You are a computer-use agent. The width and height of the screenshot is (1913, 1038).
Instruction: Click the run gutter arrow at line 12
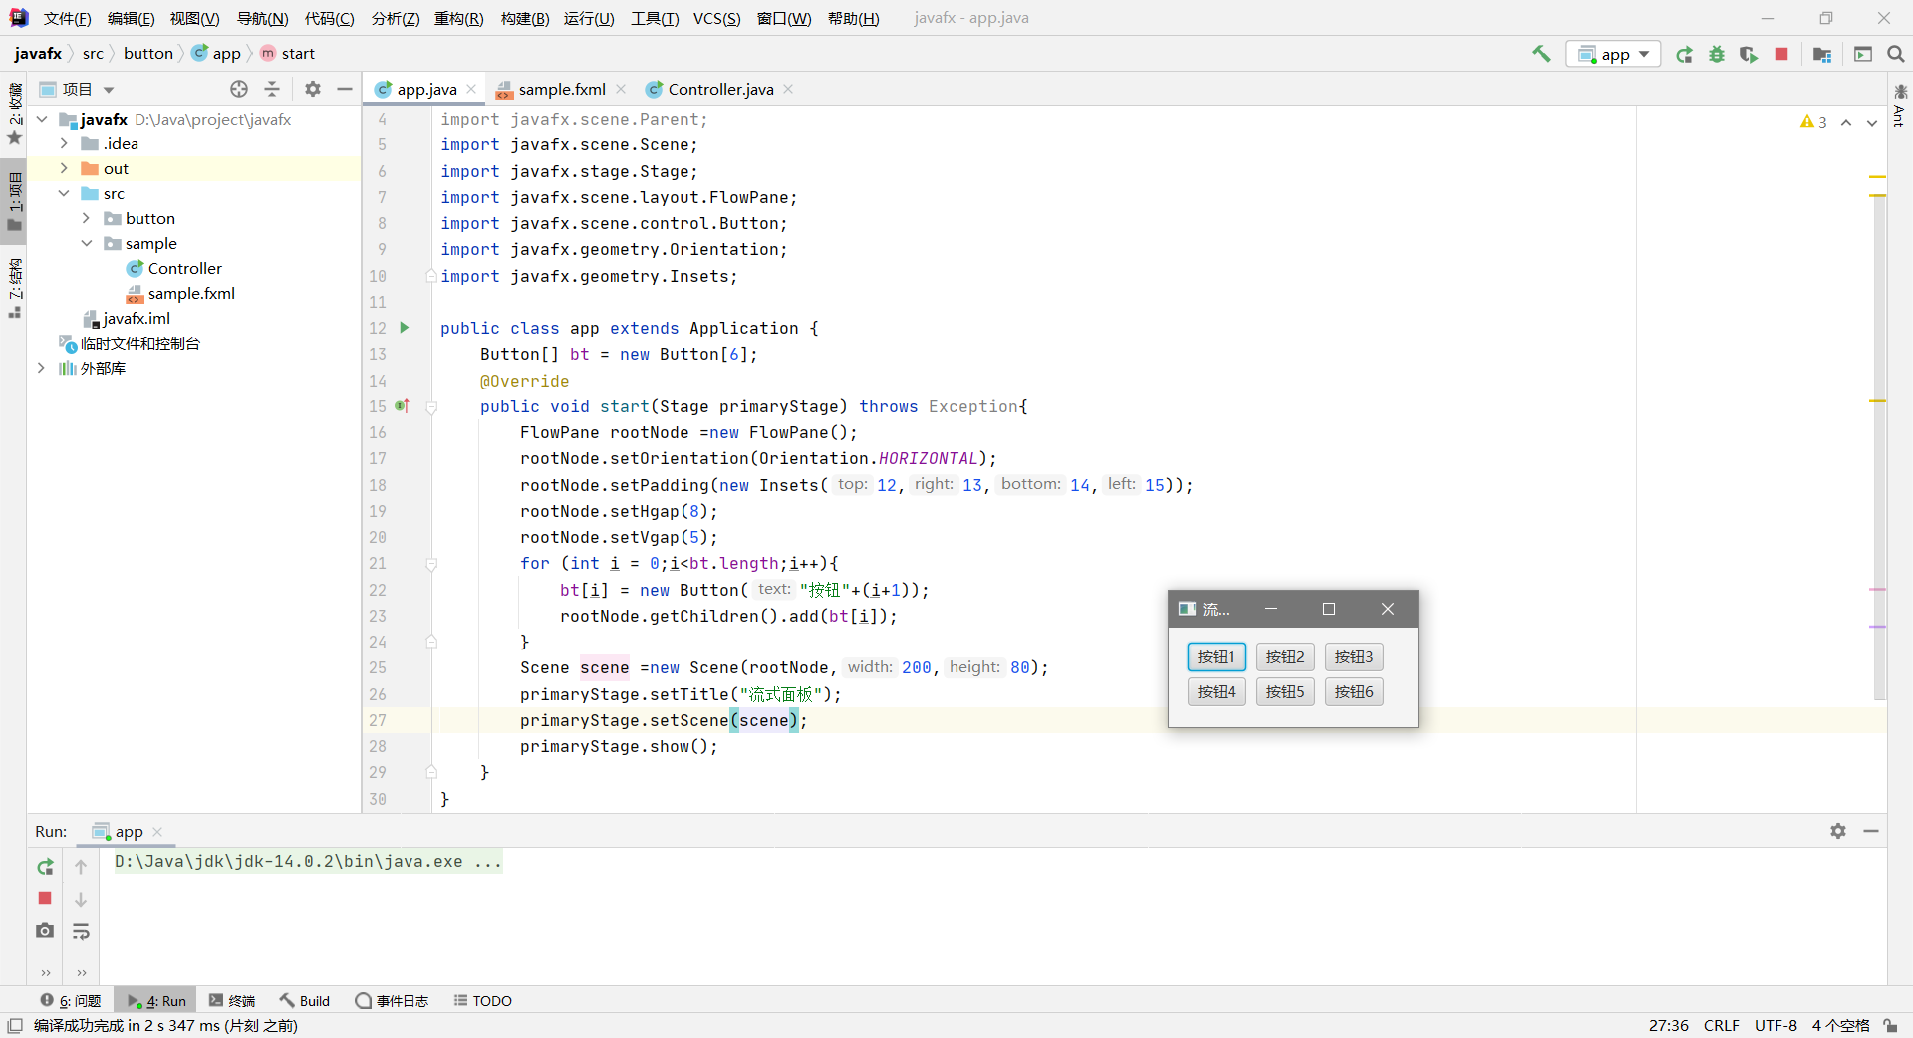tap(405, 328)
